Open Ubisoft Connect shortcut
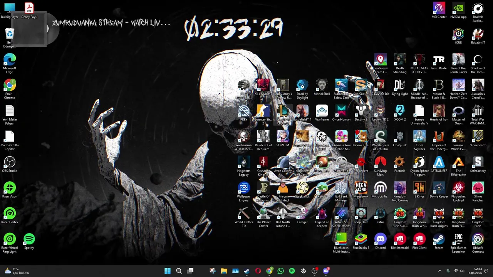Screen dimensions: 493x277 click(478, 243)
